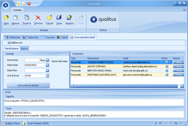Click the envelope icon in title bar
Screen dimensions: 188x126
coord(24,4)
